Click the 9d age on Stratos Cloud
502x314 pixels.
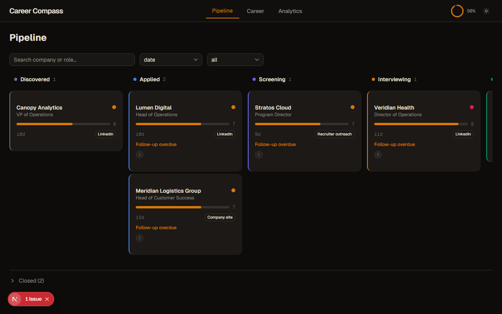(258, 134)
